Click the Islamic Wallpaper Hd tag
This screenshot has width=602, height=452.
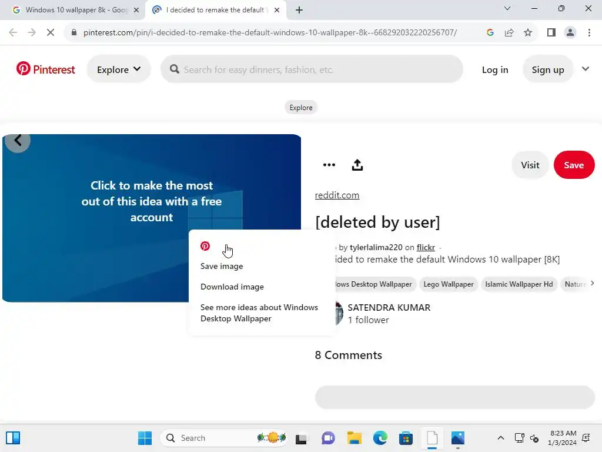pos(519,284)
